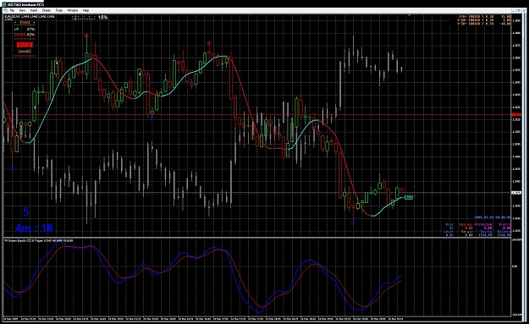
Task: Click the orange Trend header label
Action: pos(25,22)
